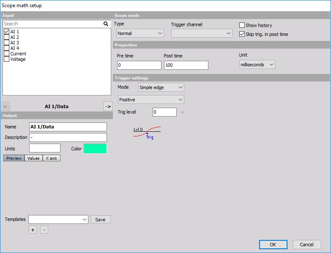
Task: Switch to the Preview tab
Action: [x=14, y=158]
